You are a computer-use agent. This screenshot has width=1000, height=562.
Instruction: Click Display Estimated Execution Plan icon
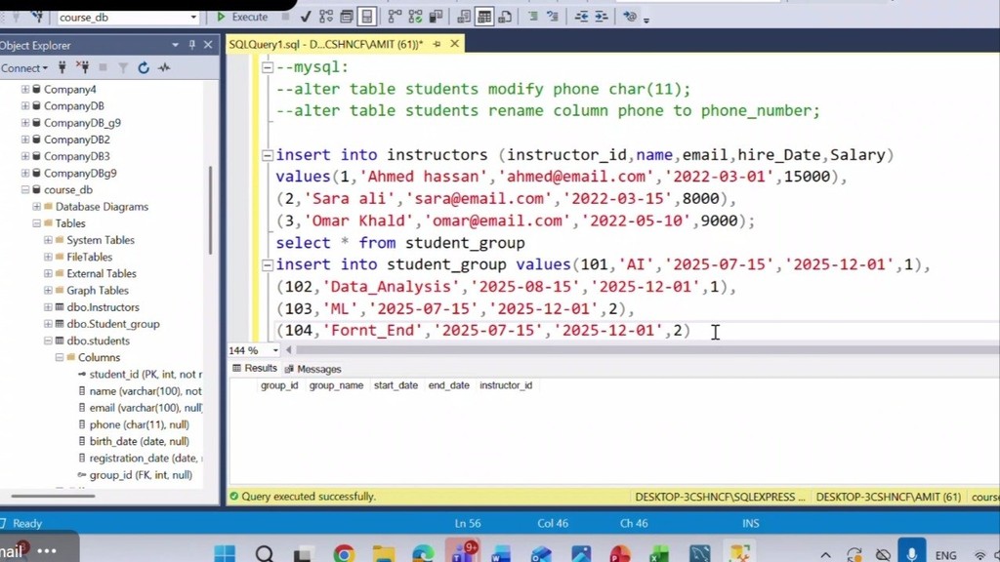pos(326,18)
